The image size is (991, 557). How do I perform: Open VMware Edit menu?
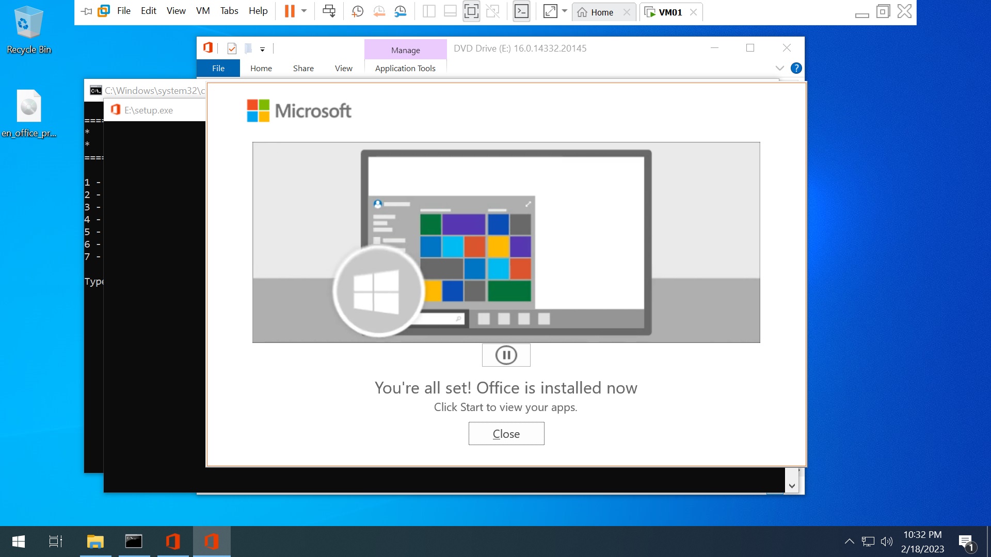point(149,11)
